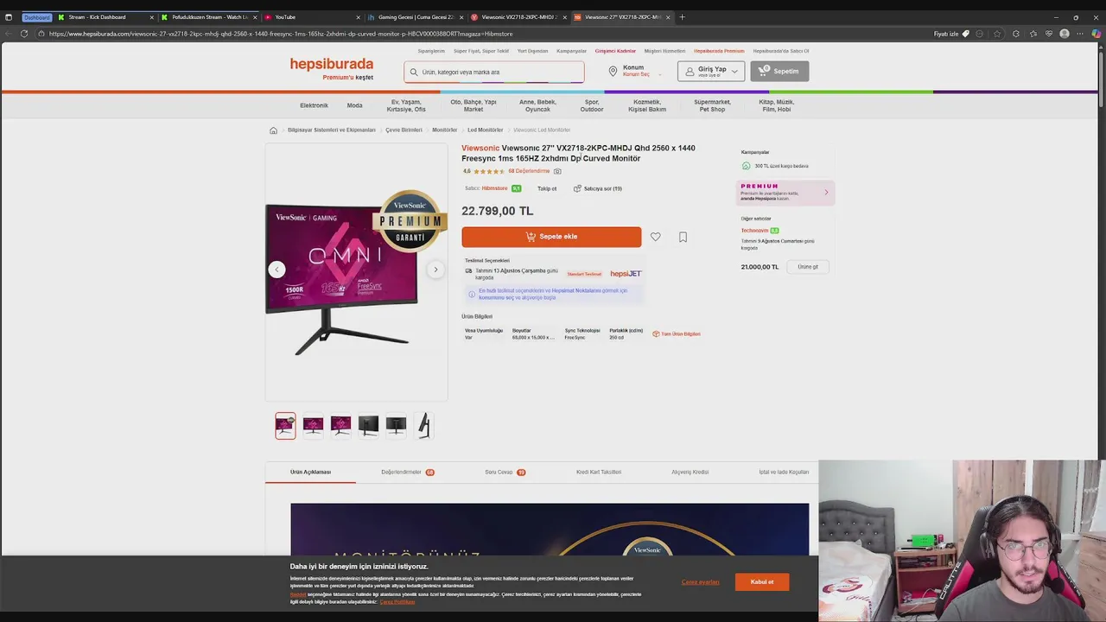
Task: Save product with the bookmark icon
Action: tap(683, 237)
